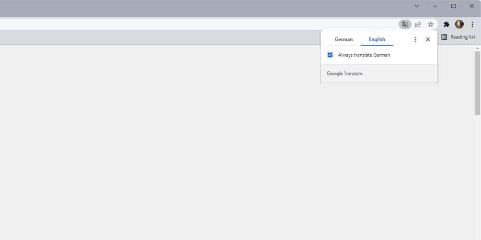Close the translate popup

[428, 40]
